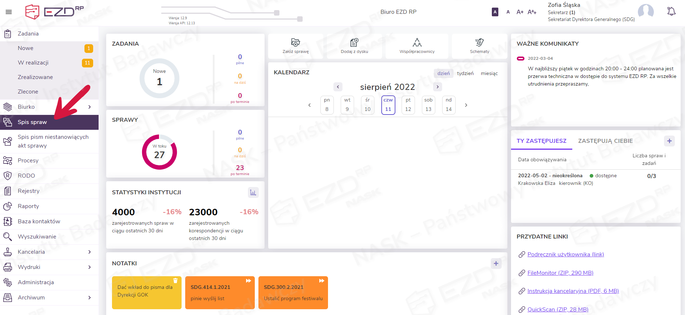The height and width of the screenshot is (315, 685).
Task: Open the Podręcznik użytkownika link
Action: pyautogui.click(x=565, y=254)
